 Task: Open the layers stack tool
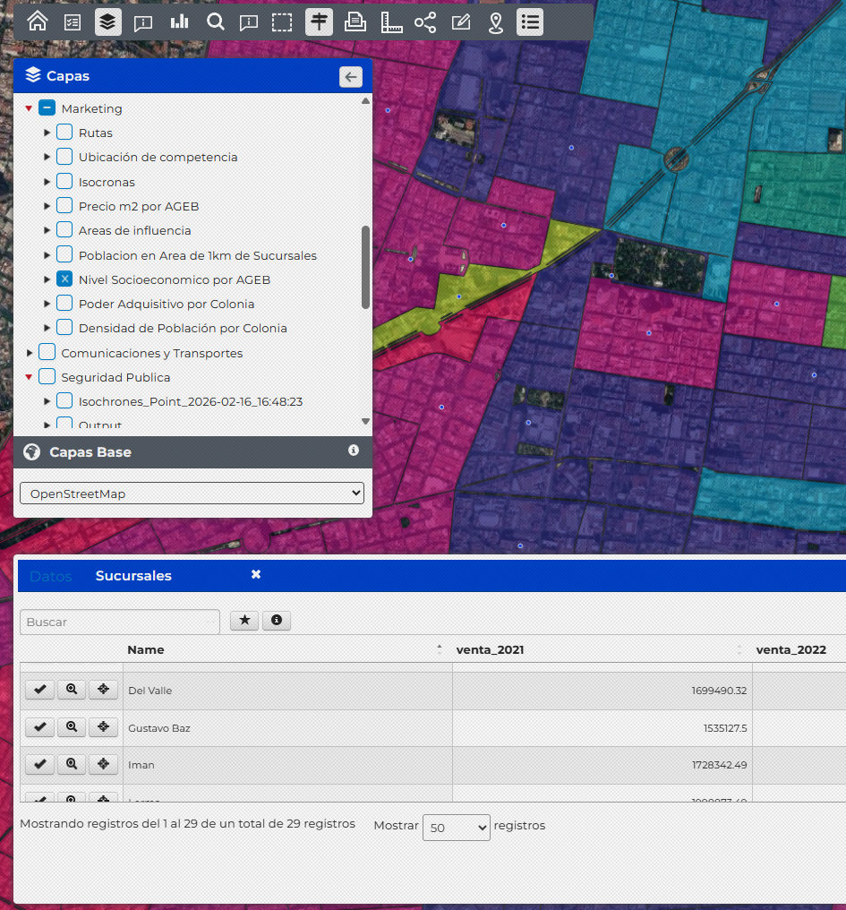click(108, 21)
